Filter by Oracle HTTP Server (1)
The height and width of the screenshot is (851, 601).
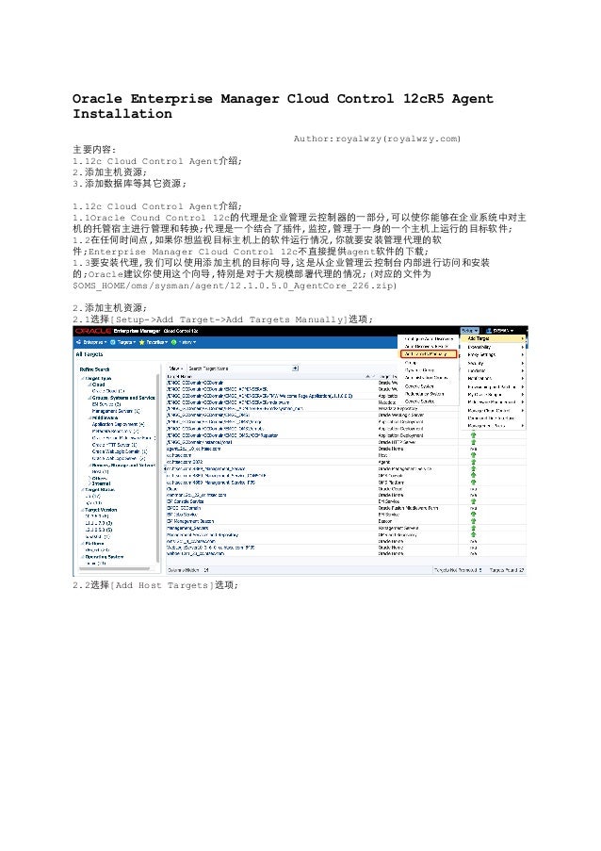tap(114, 445)
